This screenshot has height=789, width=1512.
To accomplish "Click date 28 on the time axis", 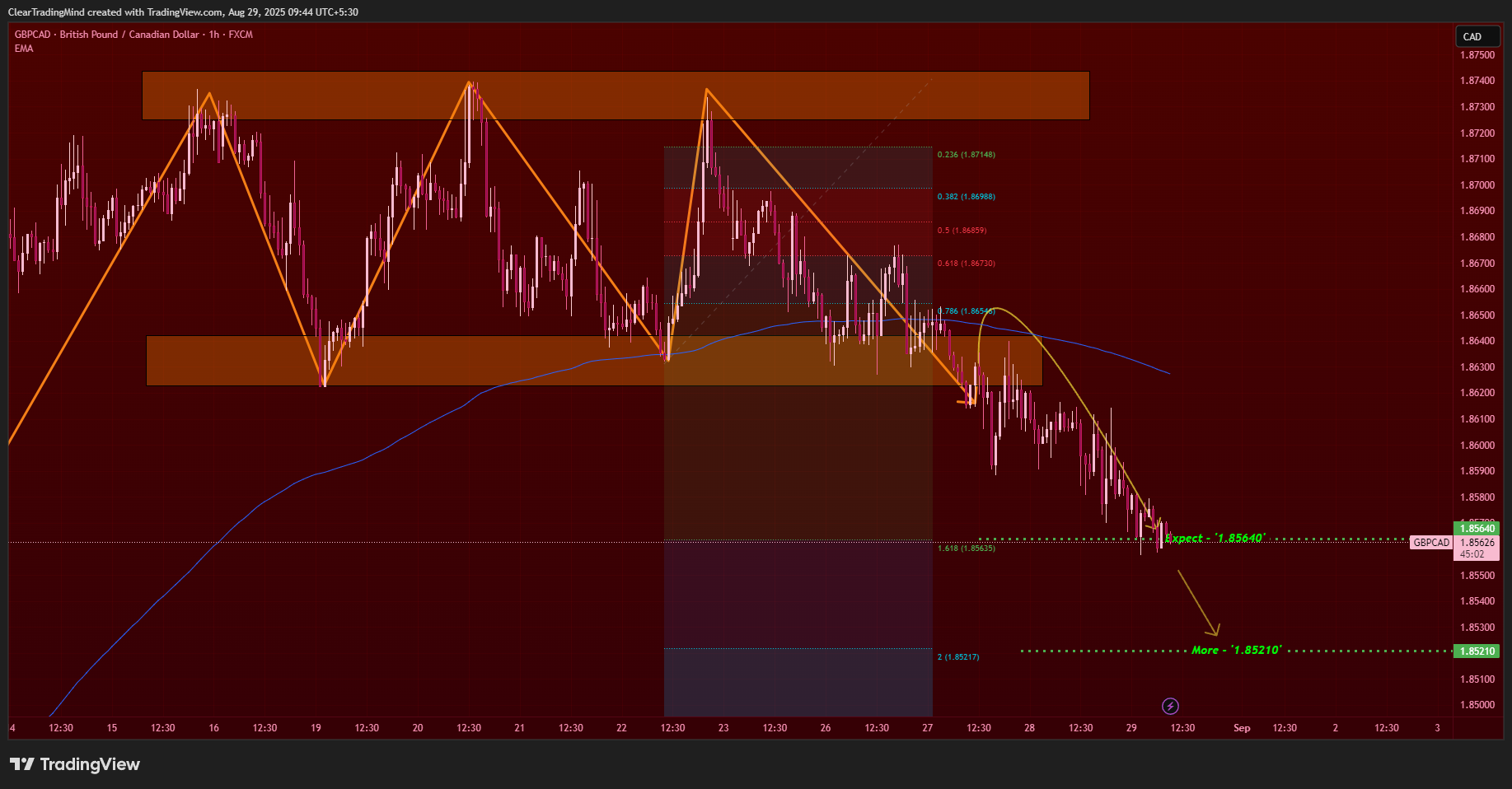I will [x=1029, y=728].
